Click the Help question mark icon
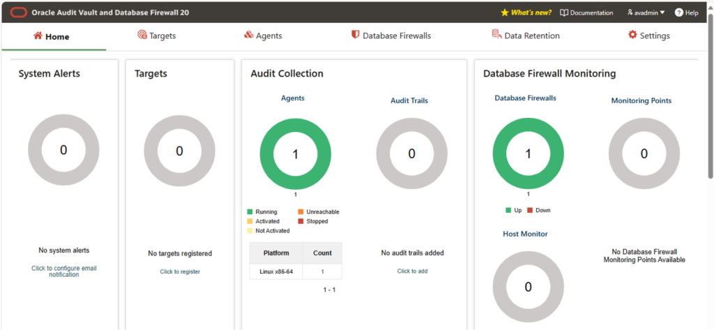714x330 pixels. (x=679, y=13)
